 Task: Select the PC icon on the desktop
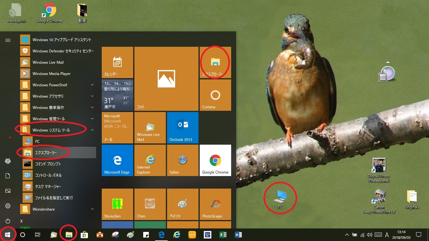coord(280,199)
